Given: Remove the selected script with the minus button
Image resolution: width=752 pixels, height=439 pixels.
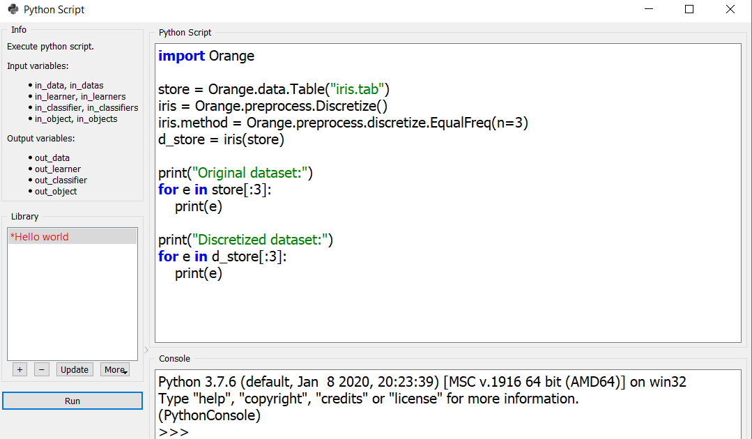Looking at the screenshot, I should pyautogui.click(x=42, y=369).
